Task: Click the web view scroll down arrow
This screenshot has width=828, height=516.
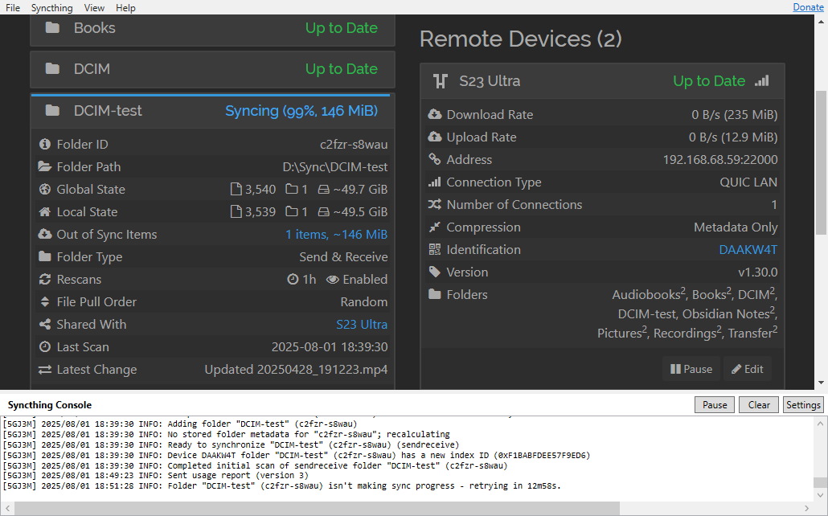Action: (821, 383)
